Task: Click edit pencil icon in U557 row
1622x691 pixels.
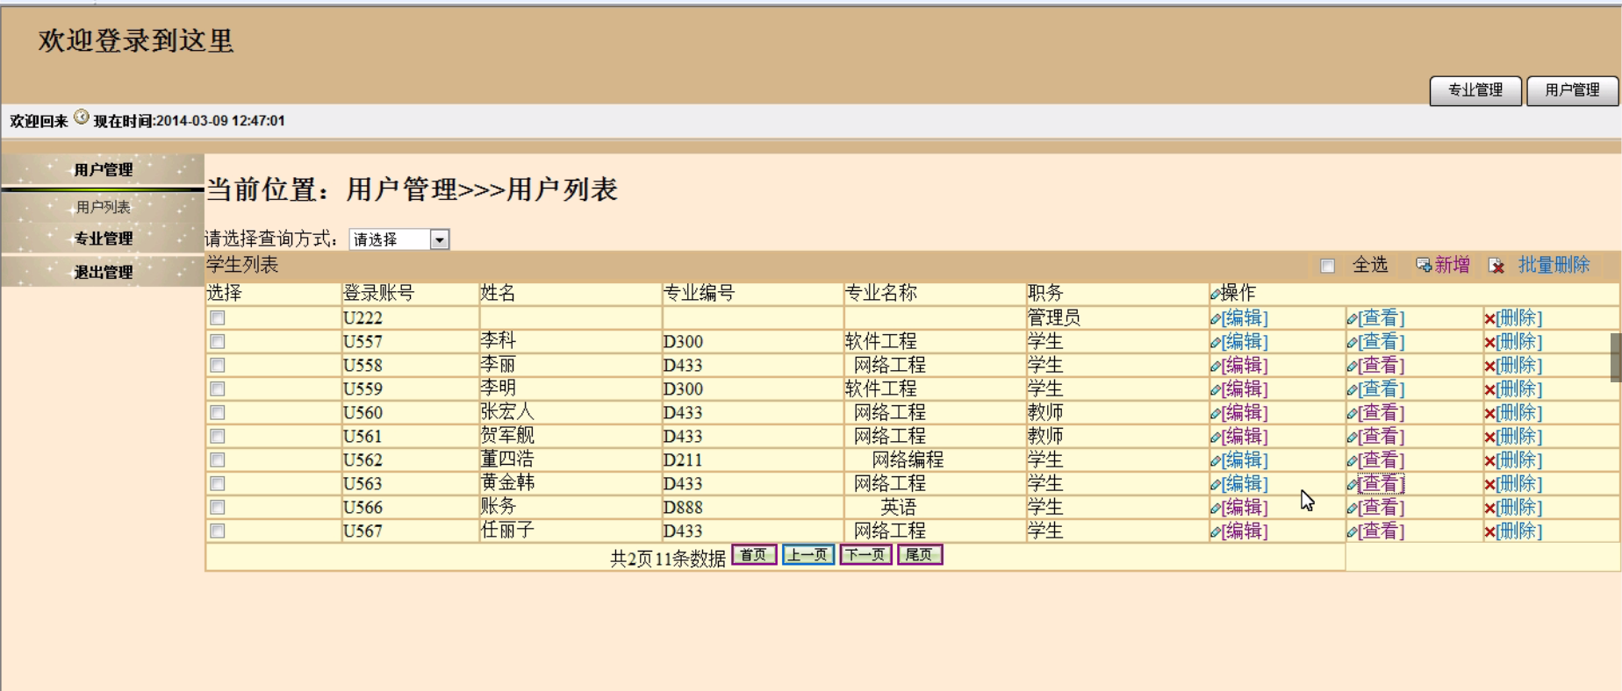Action: (1215, 342)
